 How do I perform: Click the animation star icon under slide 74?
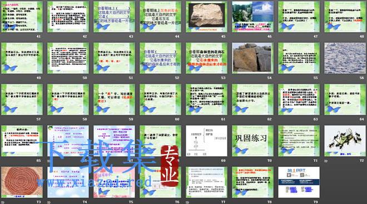(x=49, y=202)
